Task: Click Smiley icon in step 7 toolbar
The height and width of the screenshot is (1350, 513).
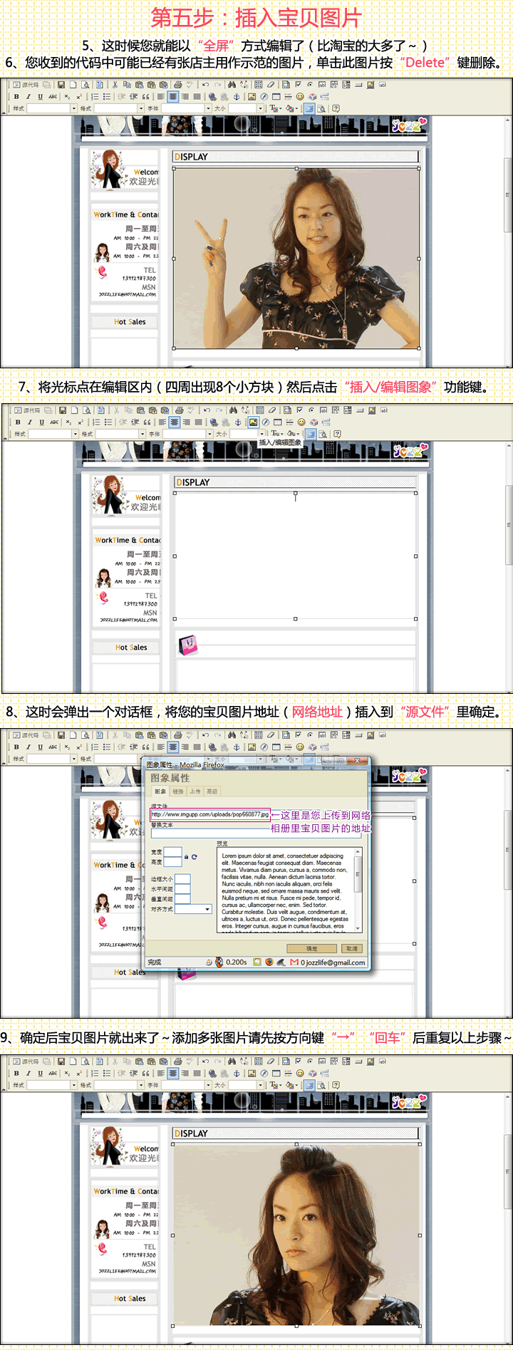Action: click(x=301, y=422)
